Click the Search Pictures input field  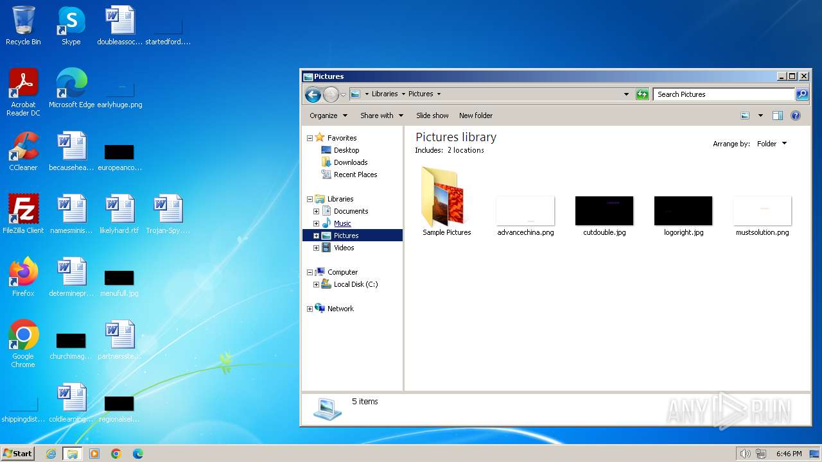[724, 94]
